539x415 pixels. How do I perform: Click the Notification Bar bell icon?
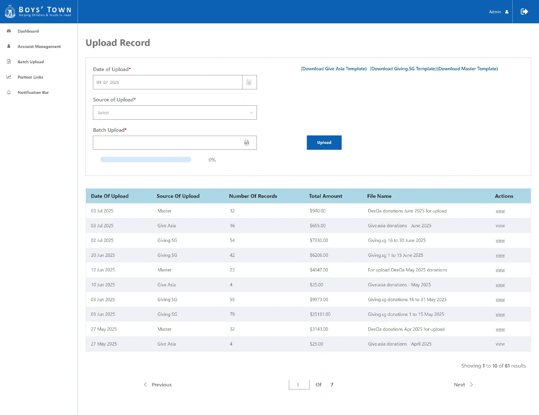pos(9,92)
